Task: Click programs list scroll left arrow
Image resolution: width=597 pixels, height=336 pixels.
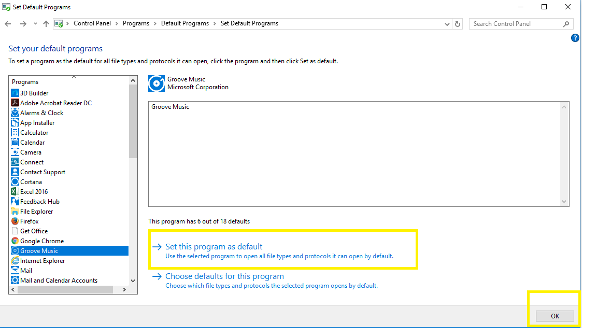Action: (x=13, y=289)
